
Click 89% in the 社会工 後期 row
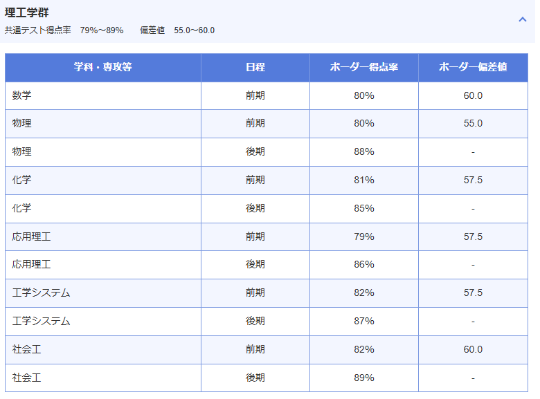coord(364,378)
